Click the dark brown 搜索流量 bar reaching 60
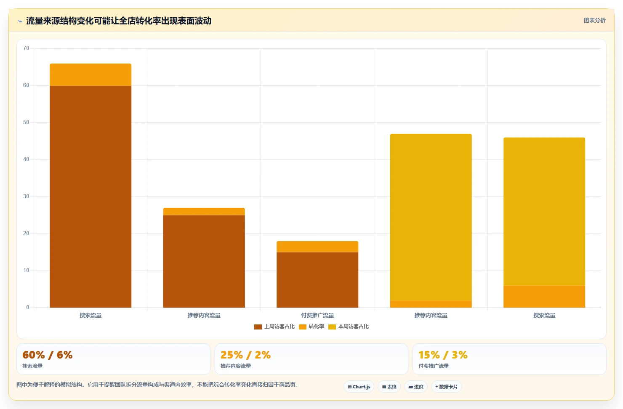 point(91,197)
